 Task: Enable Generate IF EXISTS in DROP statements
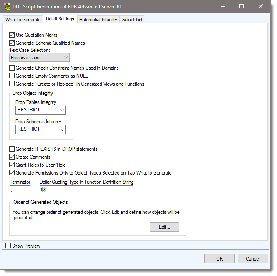coord(12,149)
